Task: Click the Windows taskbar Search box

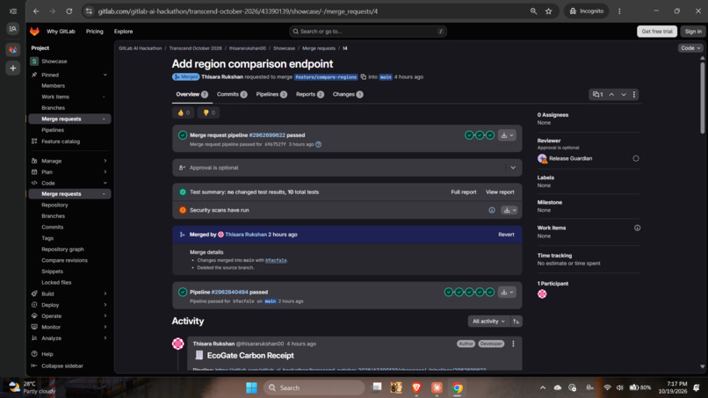Action: (314, 387)
